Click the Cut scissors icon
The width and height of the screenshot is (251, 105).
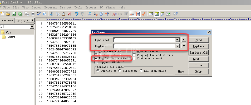(x=52, y=14)
